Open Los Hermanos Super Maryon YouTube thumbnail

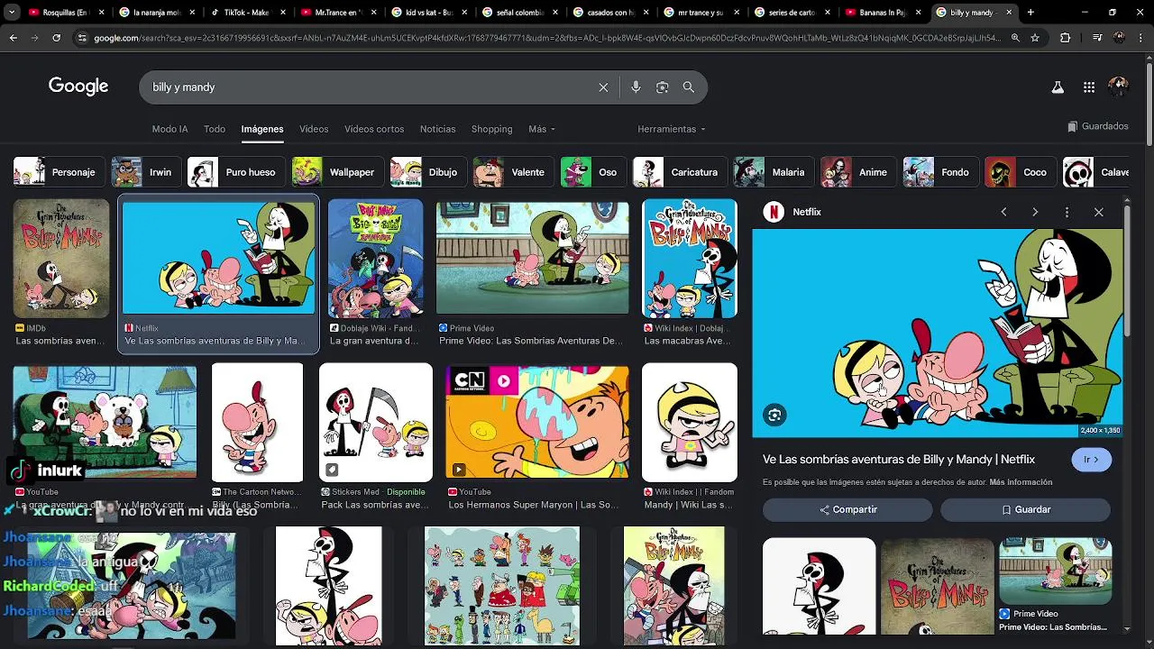click(537, 422)
